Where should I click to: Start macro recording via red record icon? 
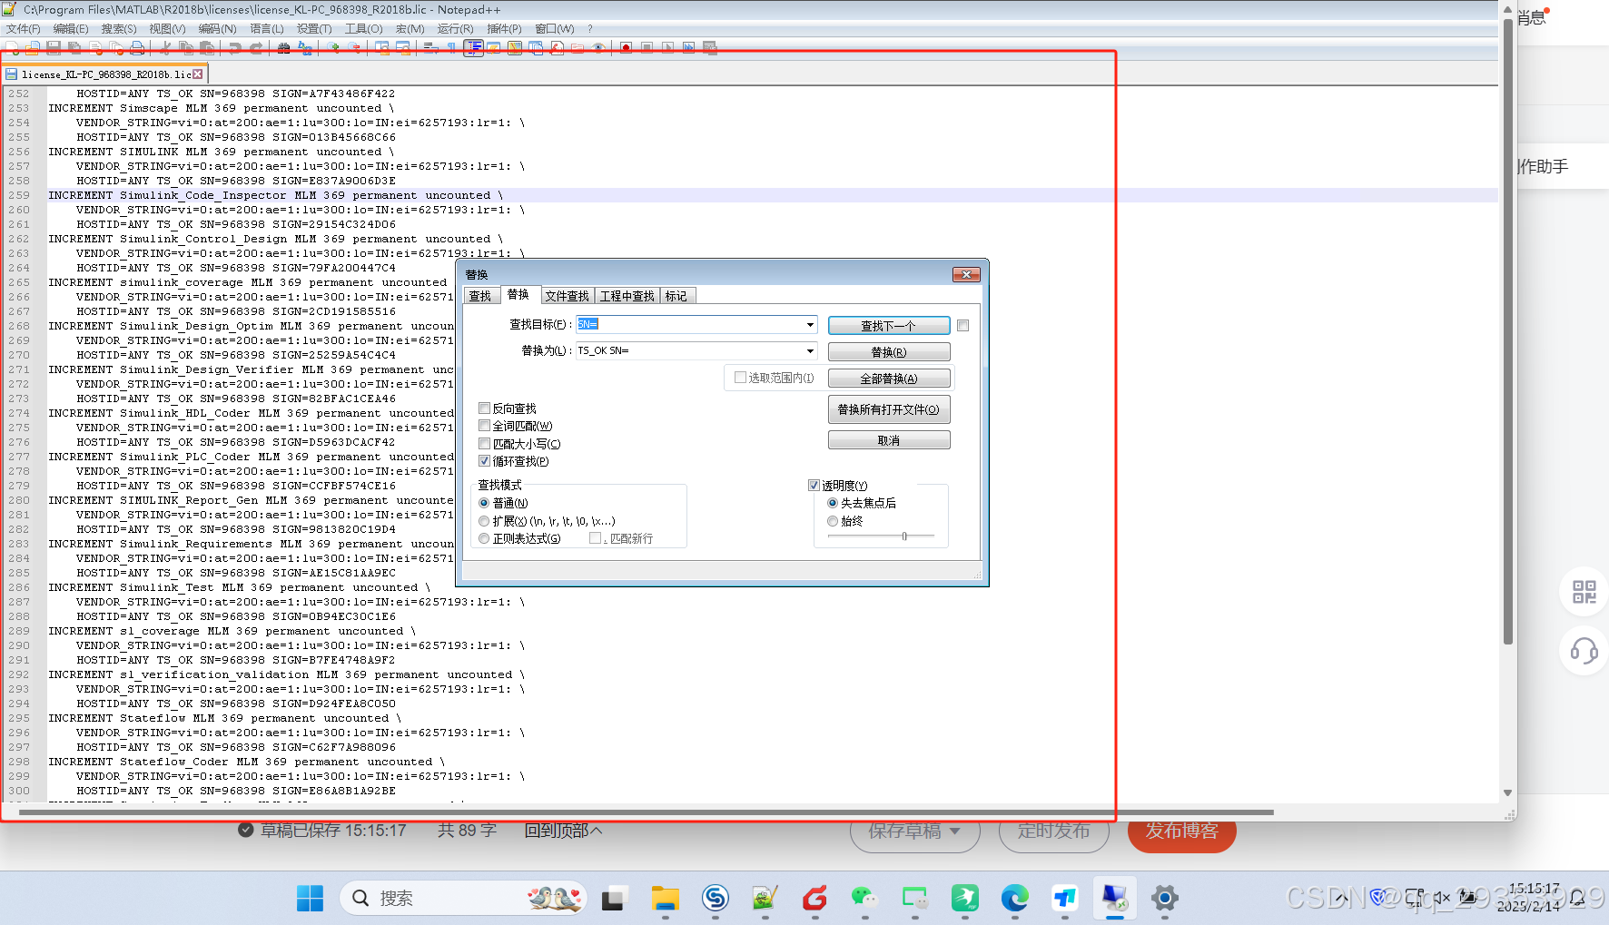tap(627, 48)
